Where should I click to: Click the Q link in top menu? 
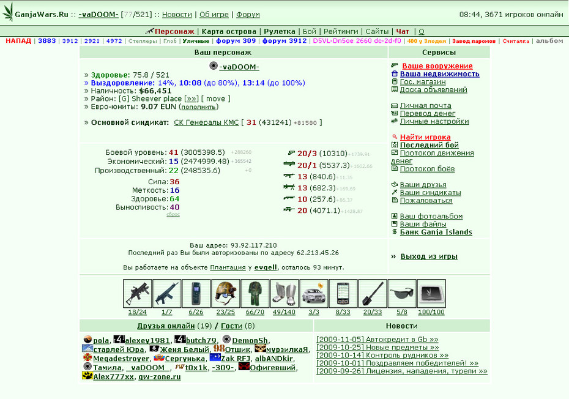click(x=422, y=32)
